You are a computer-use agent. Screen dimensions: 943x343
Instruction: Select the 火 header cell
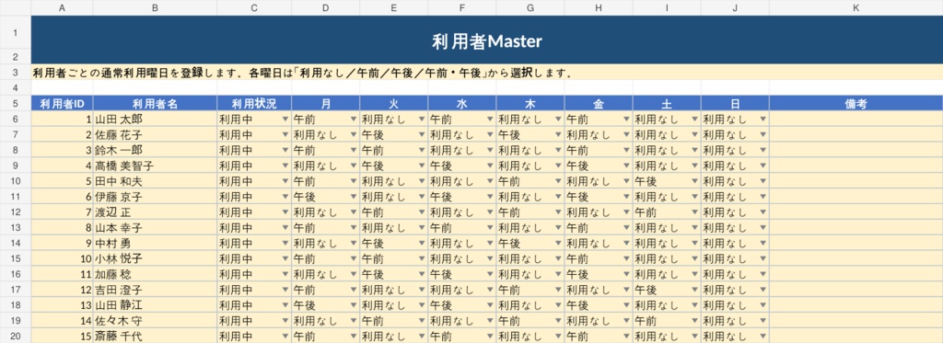[394, 103]
